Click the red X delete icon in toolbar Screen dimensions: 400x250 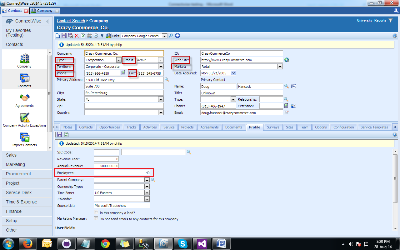(x=77, y=36)
